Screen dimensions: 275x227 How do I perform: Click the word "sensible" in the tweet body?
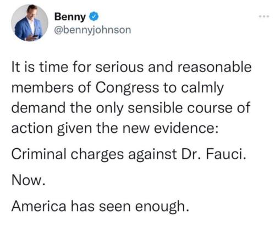tap(155, 108)
